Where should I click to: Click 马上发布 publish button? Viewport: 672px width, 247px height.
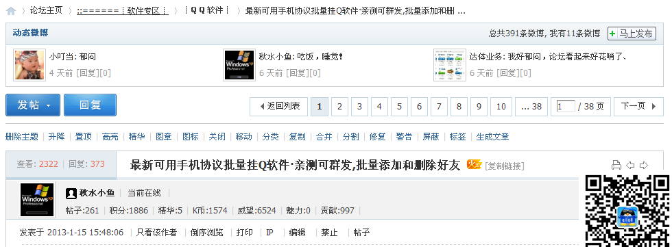click(632, 34)
